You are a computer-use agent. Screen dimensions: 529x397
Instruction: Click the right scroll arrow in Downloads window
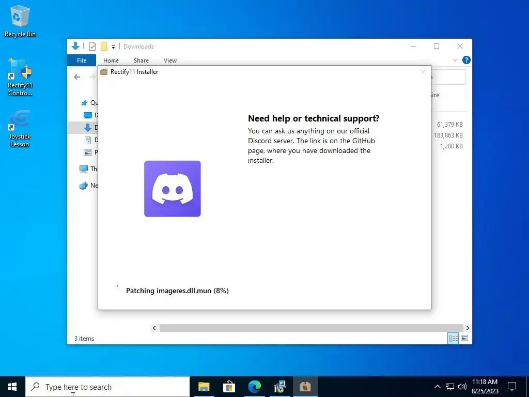pos(468,328)
